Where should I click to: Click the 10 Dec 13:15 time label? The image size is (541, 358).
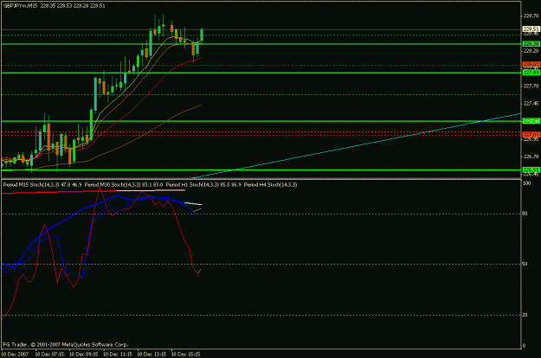pyautogui.click(x=151, y=354)
